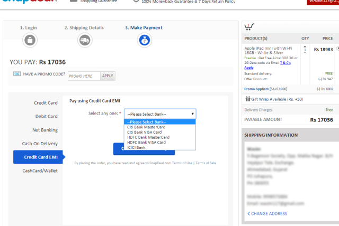The image size is (339, 226).
Task: Switch to Cash On Delivery tab
Action: click(40, 144)
